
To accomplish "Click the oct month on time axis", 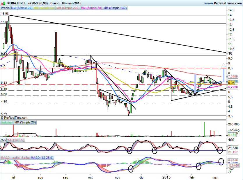I will click(x=90, y=177).
